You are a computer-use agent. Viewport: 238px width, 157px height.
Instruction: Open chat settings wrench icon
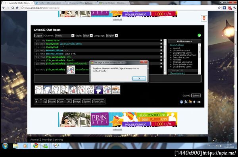coord(186,102)
